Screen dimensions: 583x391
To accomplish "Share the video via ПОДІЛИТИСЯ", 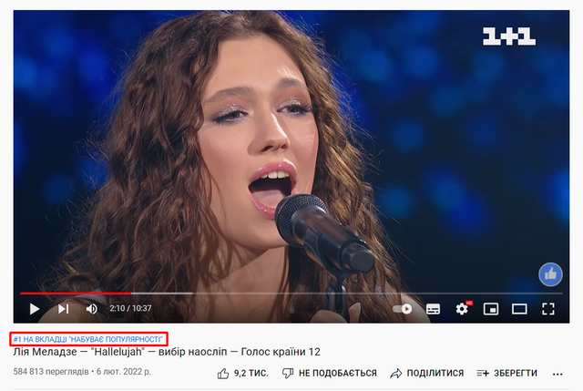I will point(427,373).
